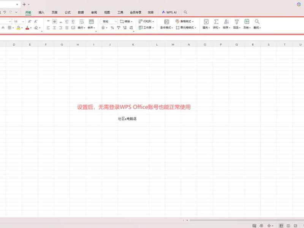Apply percent style to cells
Image resolution: width=304 pixels, height=228 pixels.
click(112, 28)
